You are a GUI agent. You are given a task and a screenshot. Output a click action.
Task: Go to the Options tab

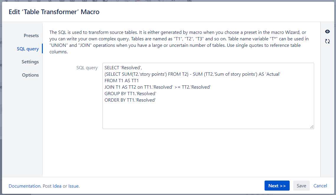30,75
